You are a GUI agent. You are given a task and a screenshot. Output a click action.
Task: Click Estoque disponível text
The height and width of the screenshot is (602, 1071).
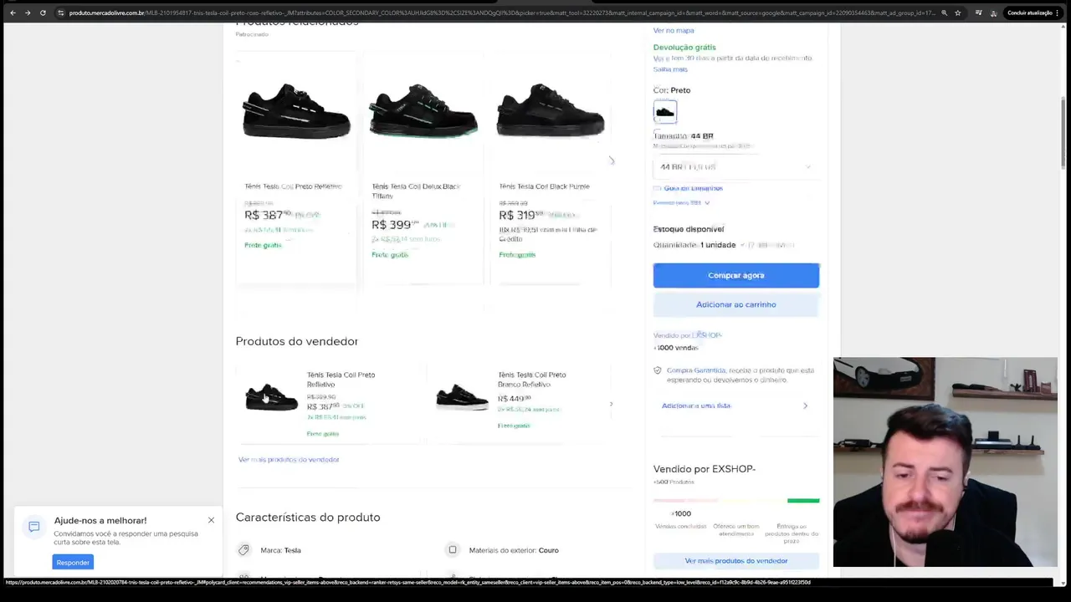click(689, 229)
